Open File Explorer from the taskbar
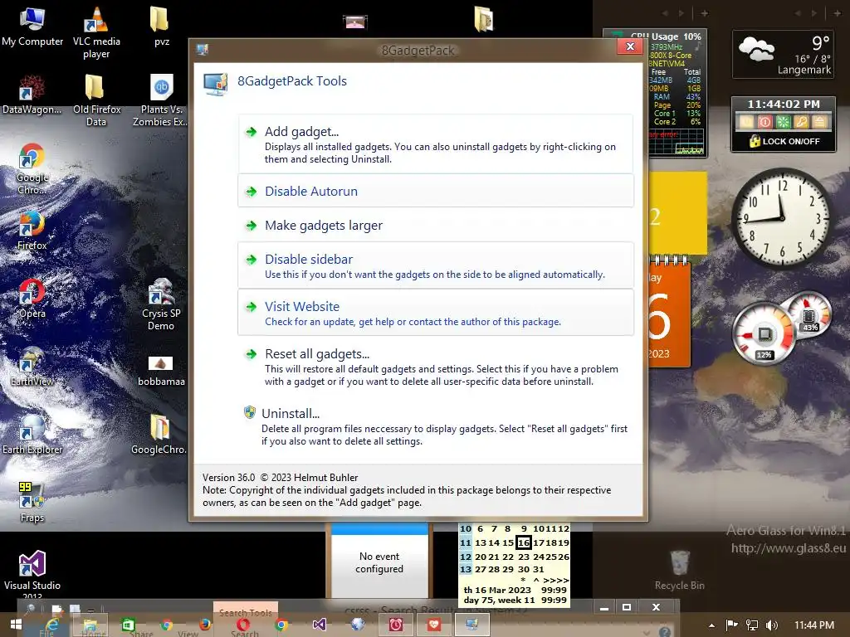This screenshot has height=637, width=850. [x=90, y=625]
